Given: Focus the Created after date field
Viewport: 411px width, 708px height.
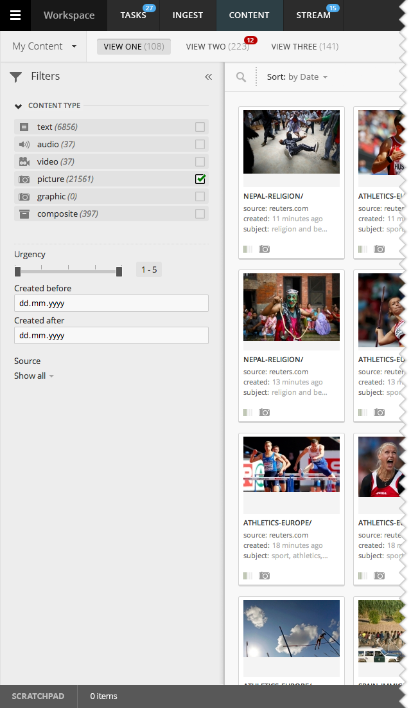Looking at the screenshot, I should click(x=112, y=336).
